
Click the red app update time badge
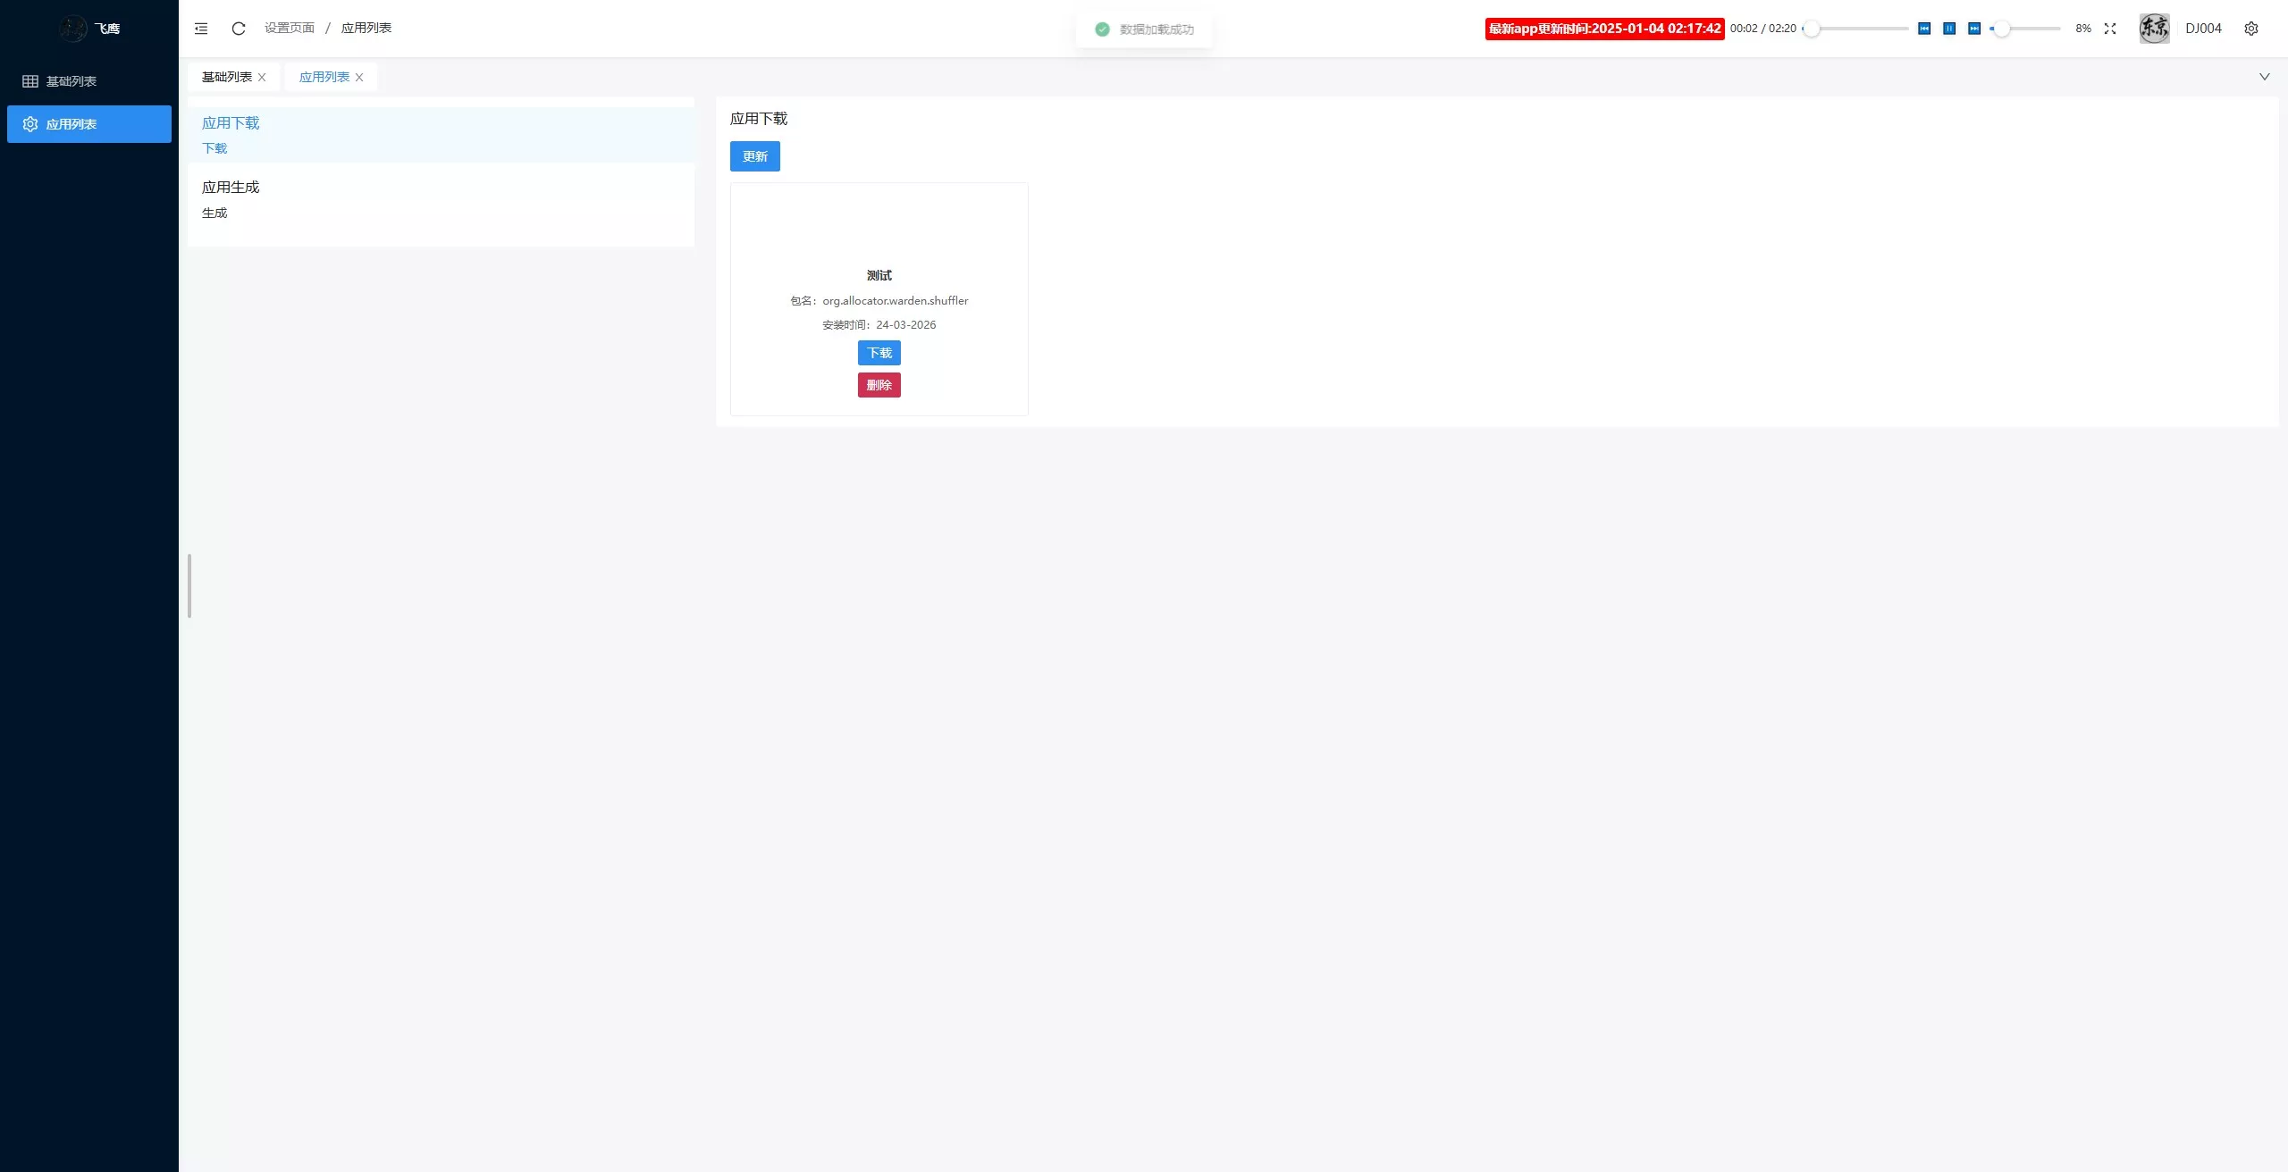1604,28
